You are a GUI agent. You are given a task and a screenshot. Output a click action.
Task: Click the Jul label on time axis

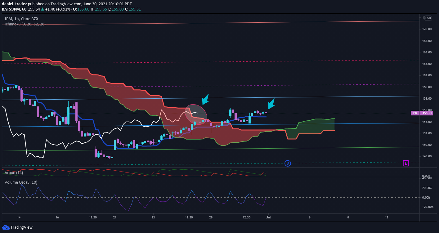click(x=268, y=217)
